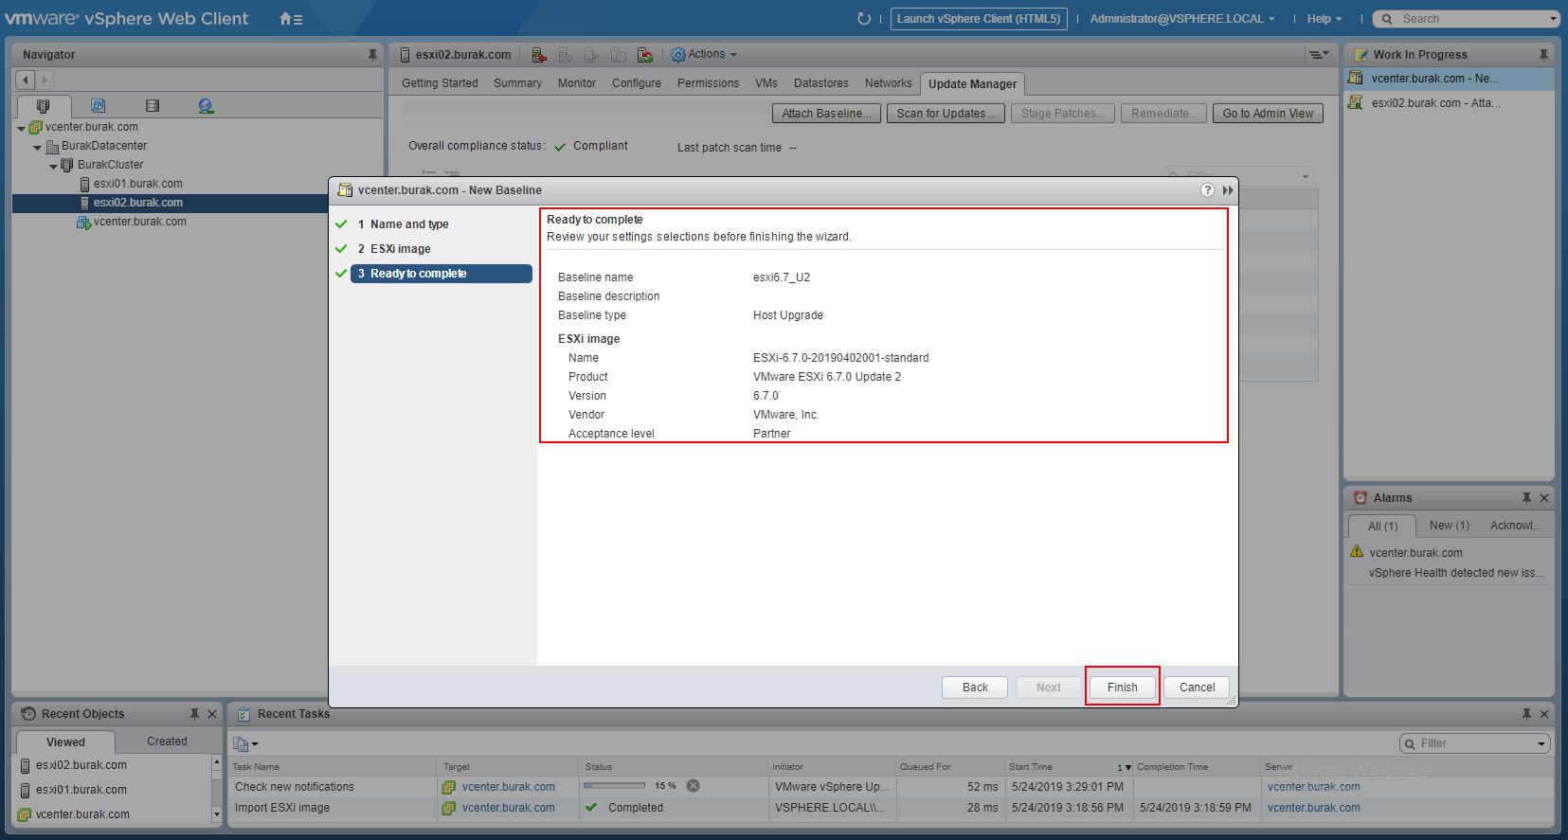The image size is (1568, 840).
Task: Click Attach Baseline button
Action: (827, 114)
